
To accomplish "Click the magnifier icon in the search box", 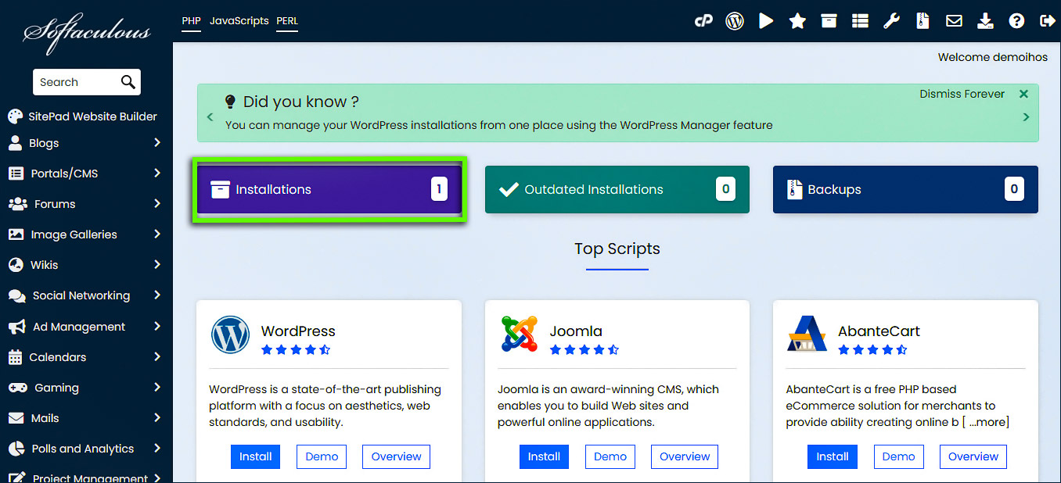I will tap(128, 82).
